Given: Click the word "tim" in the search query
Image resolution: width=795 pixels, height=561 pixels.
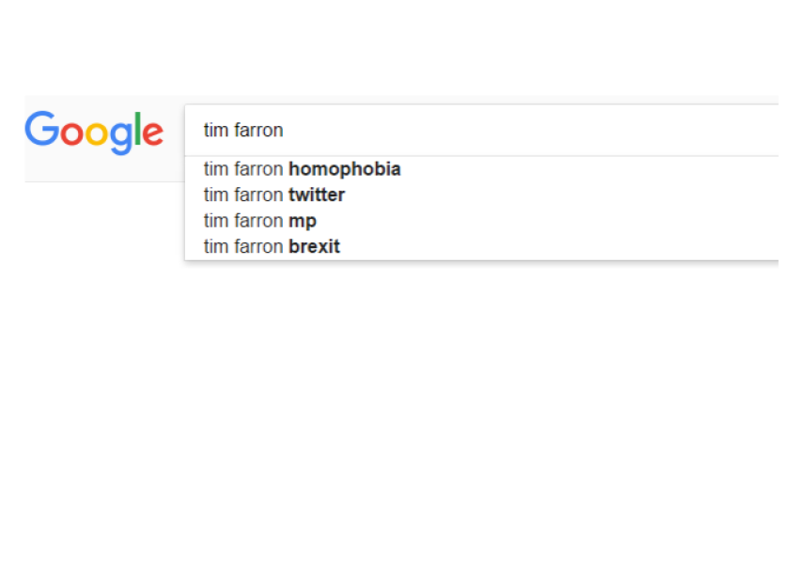Looking at the screenshot, I should (x=216, y=131).
